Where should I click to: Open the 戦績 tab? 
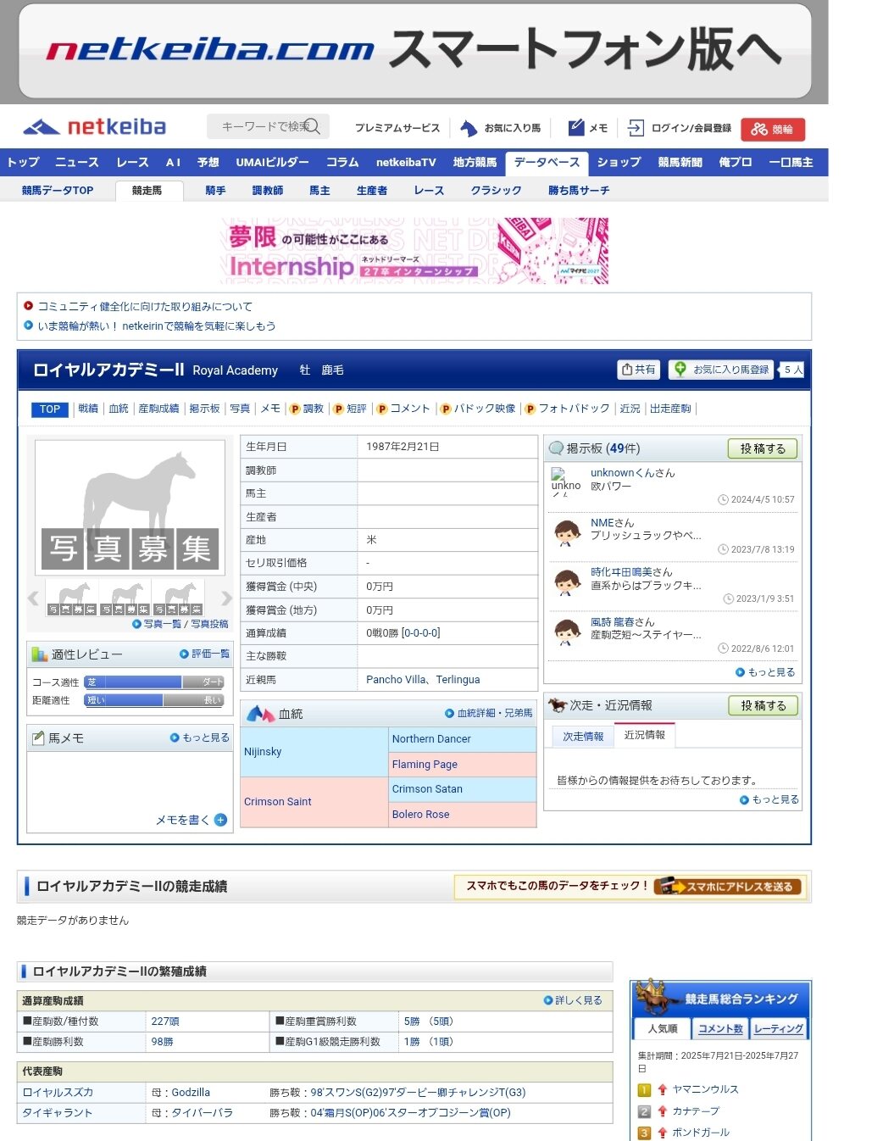point(88,409)
